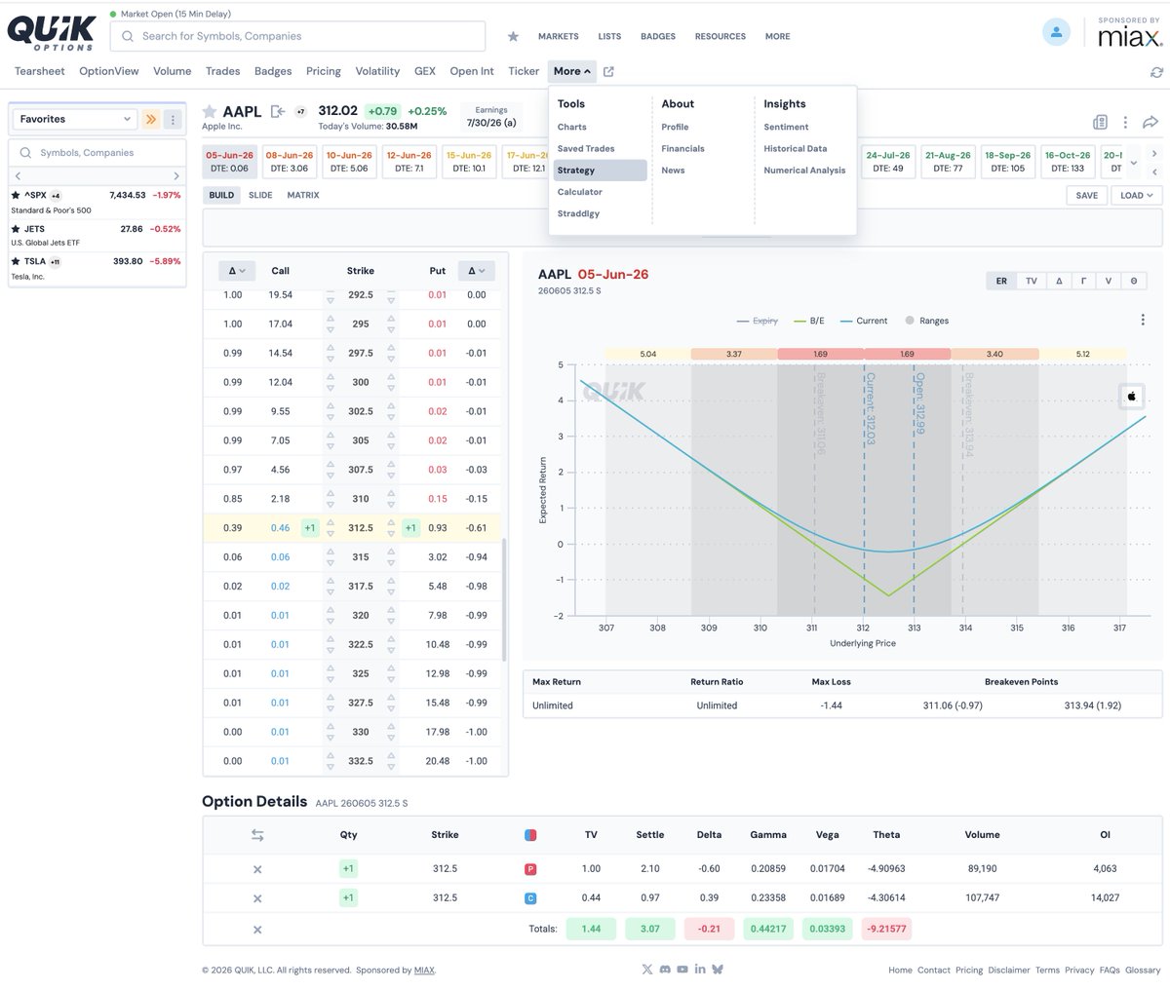Clear all legs with Totals row X

257,930
